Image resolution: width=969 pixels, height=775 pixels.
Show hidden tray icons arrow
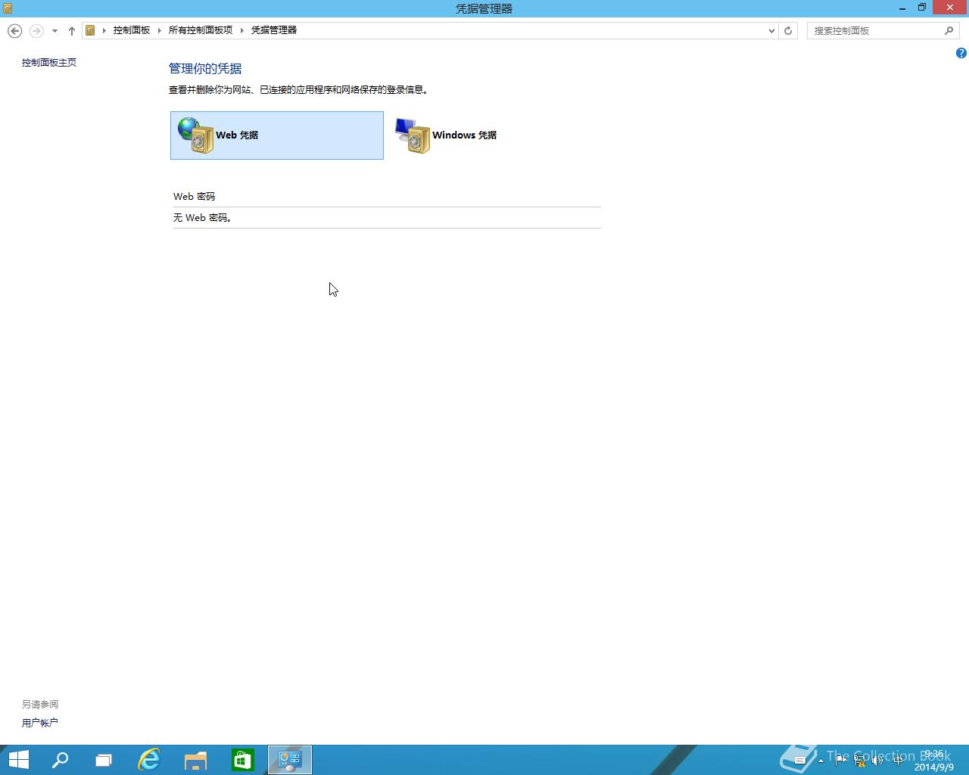821,761
